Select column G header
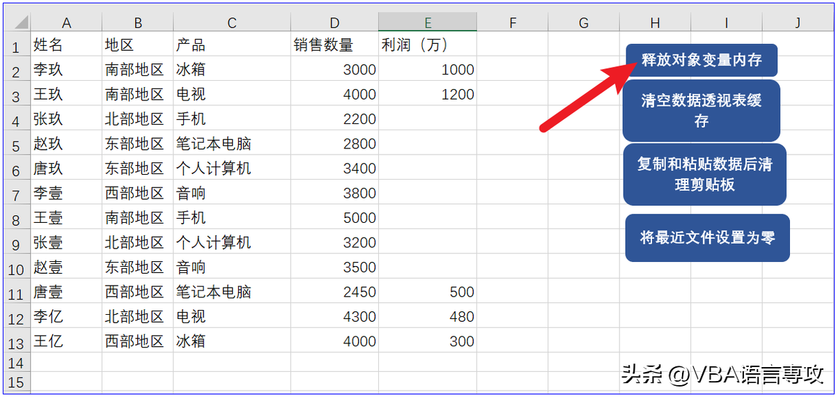 coord(583,23)
